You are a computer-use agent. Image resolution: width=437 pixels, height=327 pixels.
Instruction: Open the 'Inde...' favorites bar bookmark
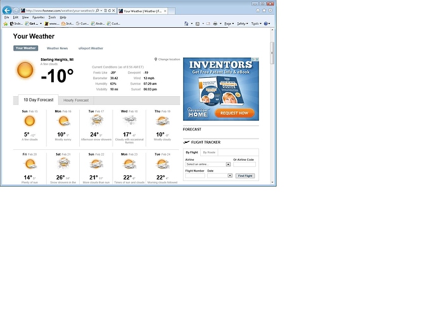pos(16,23)
